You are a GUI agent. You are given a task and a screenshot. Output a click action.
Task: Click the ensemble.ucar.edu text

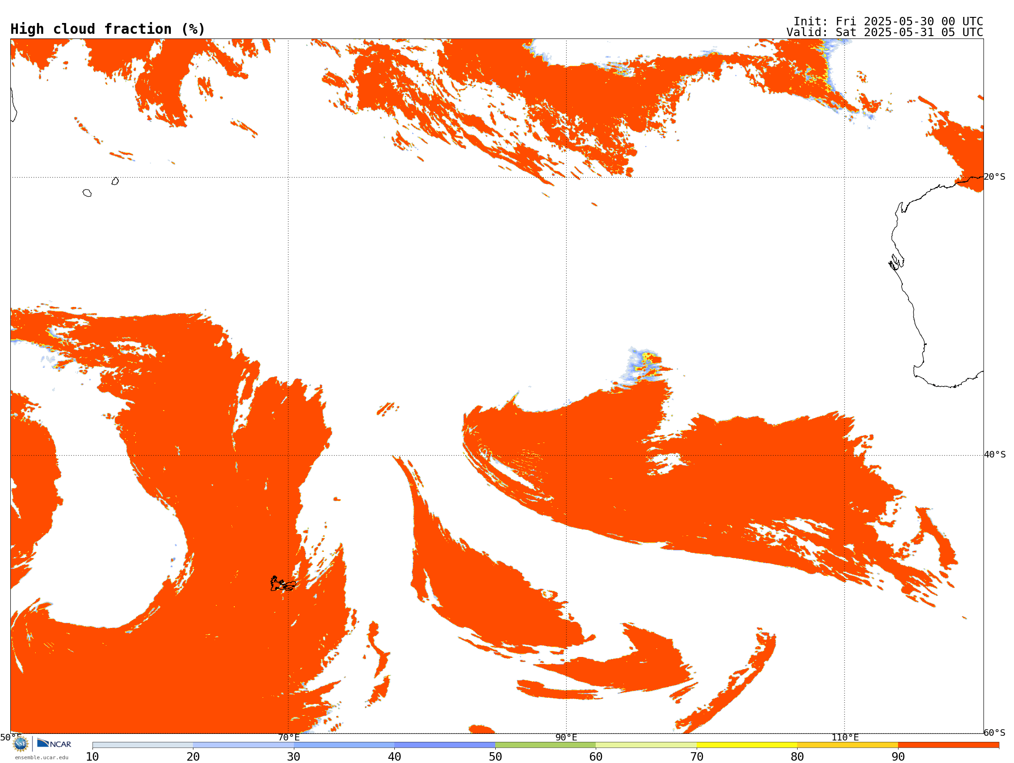pos(42,757)
